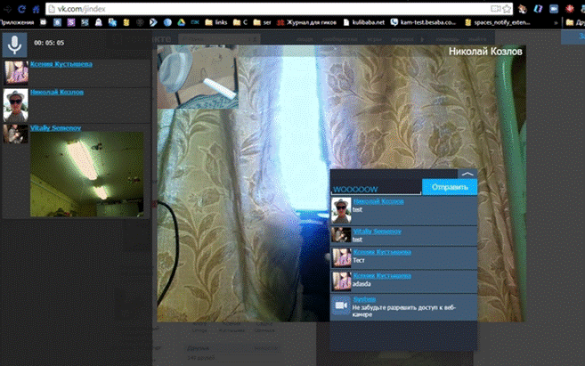Open Николай Козлов's avatar in participant list

15,103
